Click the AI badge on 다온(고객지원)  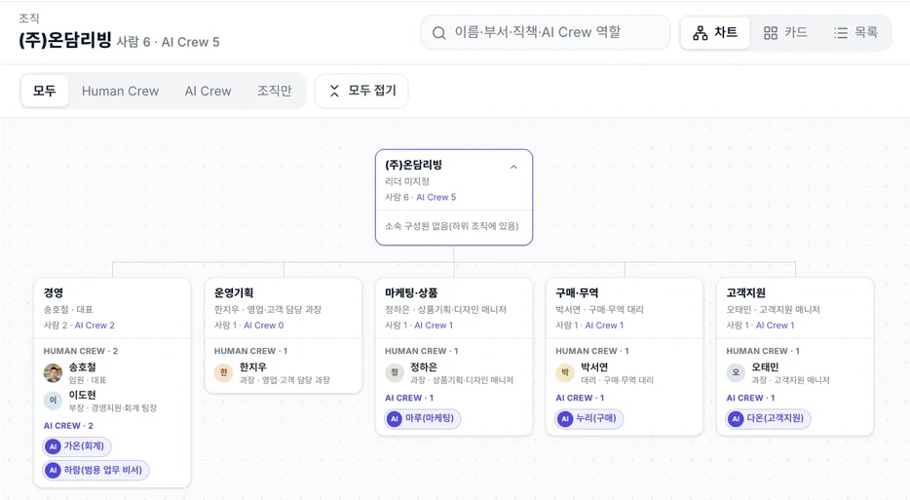736,419
